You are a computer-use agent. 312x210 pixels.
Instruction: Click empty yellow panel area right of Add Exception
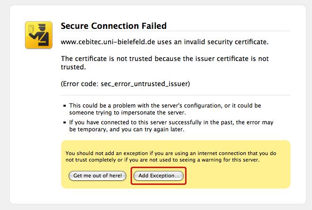(237, 176)
